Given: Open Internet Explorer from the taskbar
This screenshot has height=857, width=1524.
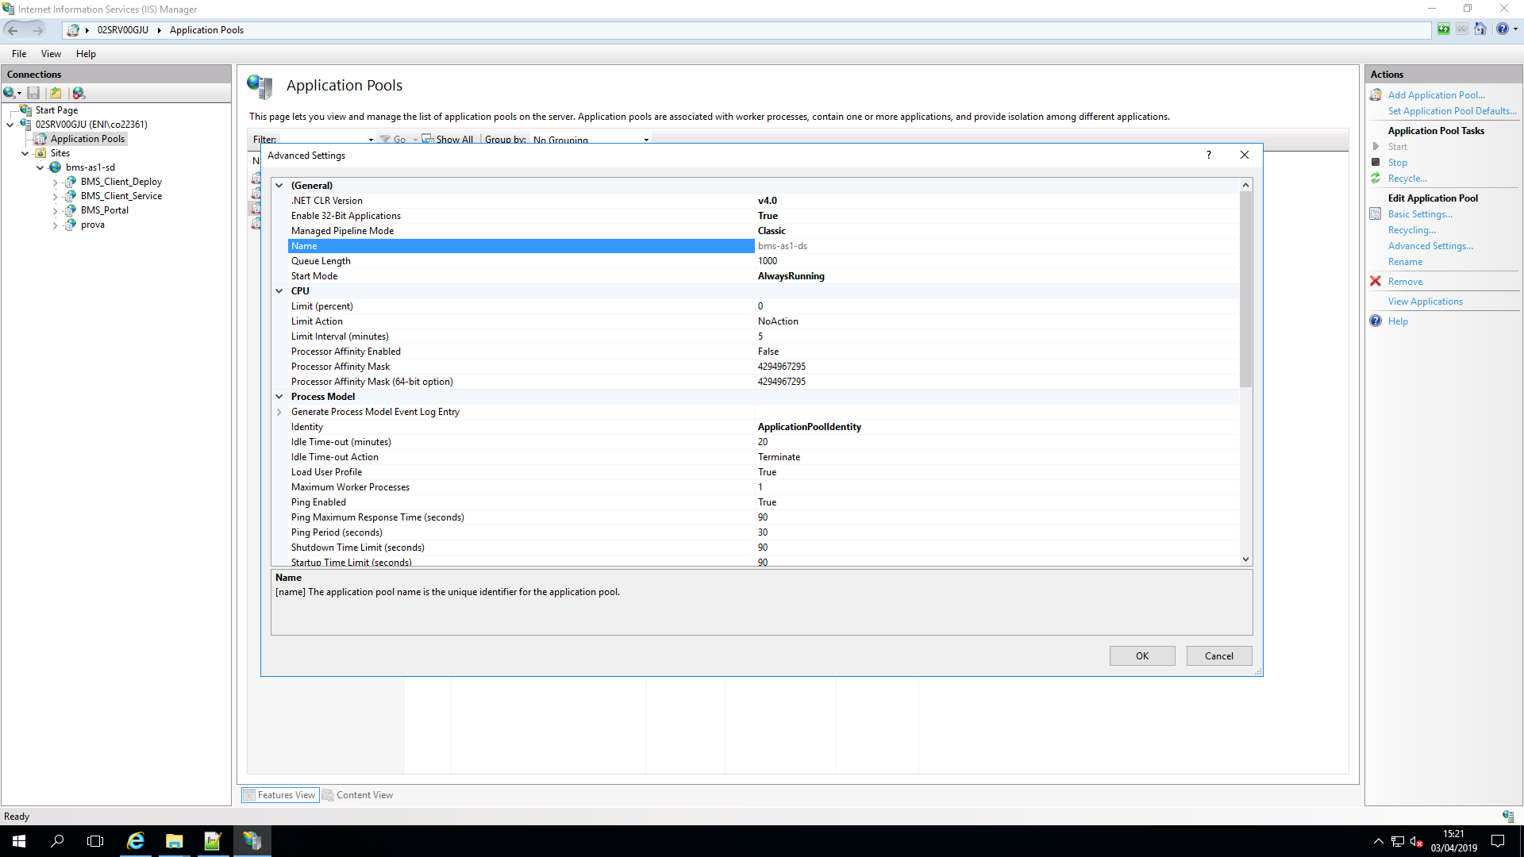Looking at the screenshot, I should [136, 841].
